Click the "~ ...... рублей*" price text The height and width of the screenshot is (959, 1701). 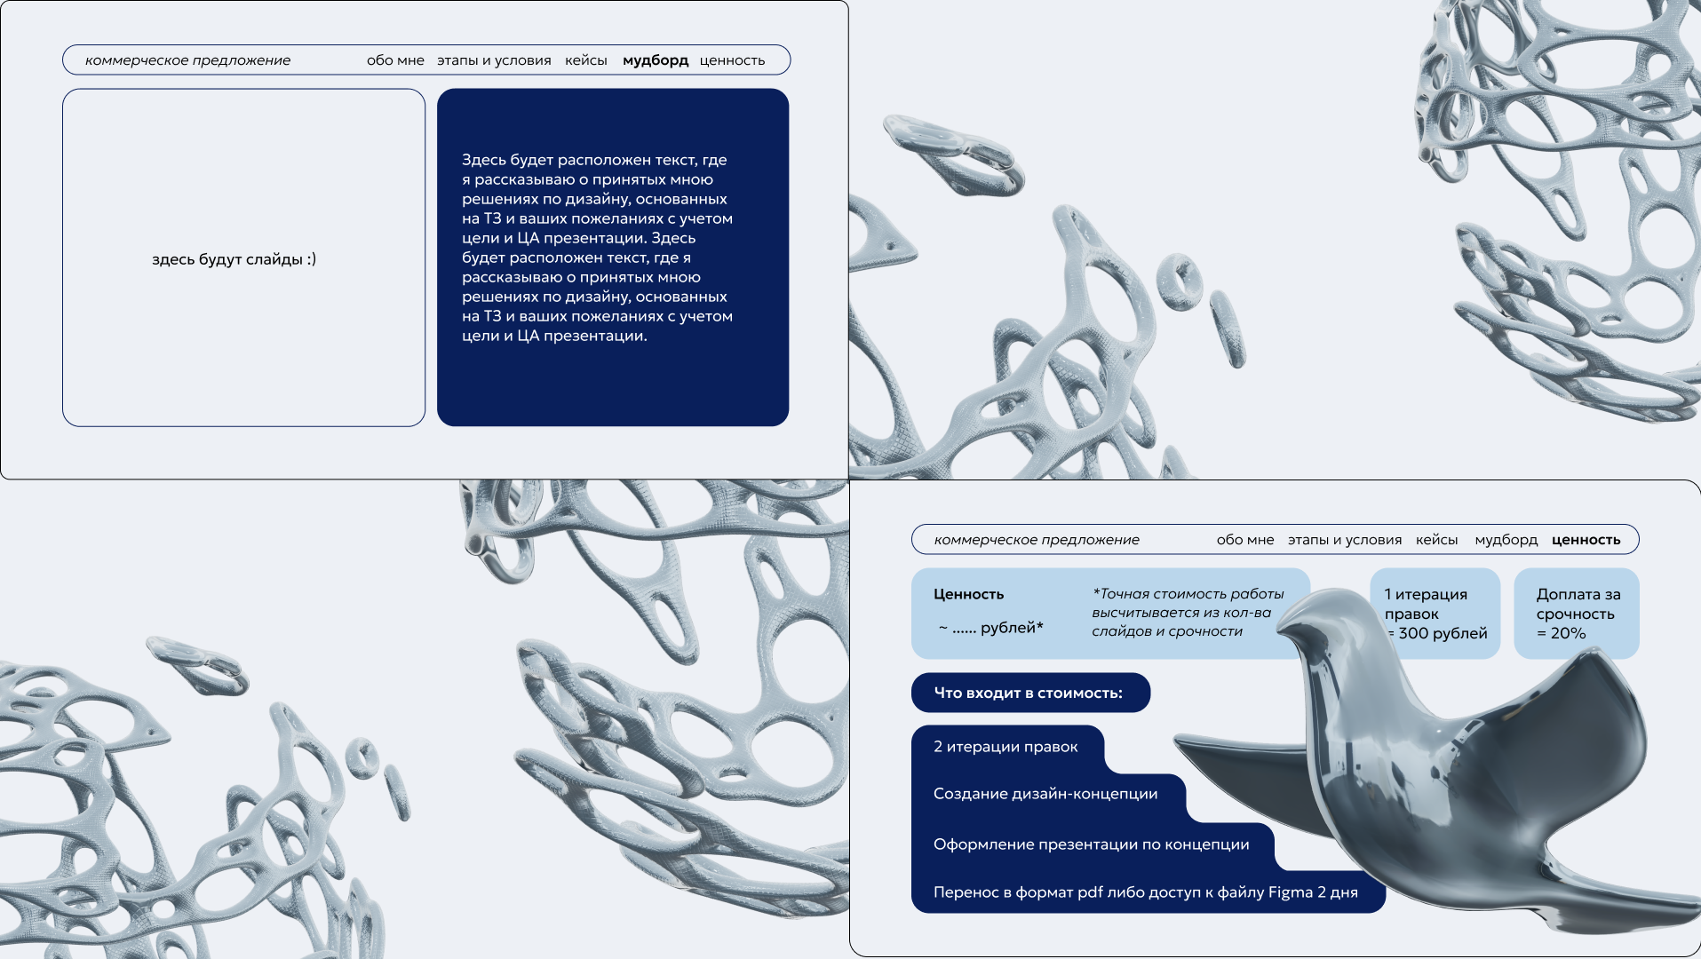990,628
